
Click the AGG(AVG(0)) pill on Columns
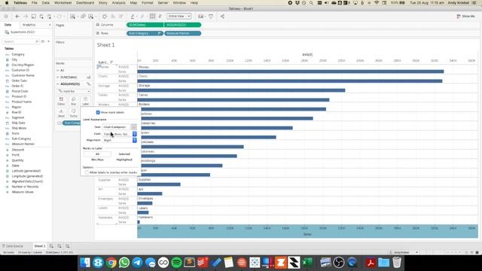(x=182, y=25)
